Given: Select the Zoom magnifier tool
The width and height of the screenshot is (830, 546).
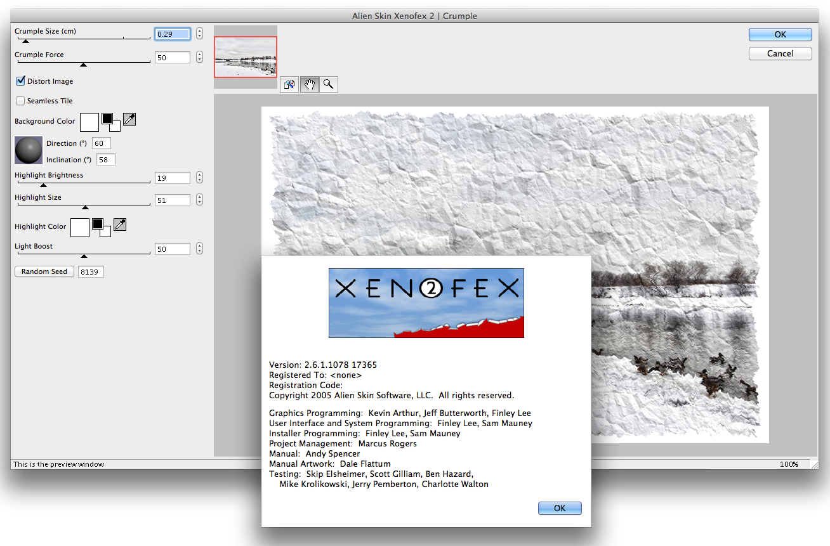Looking at the screenshot, I should pyautogui.click(x=328, y=84).
